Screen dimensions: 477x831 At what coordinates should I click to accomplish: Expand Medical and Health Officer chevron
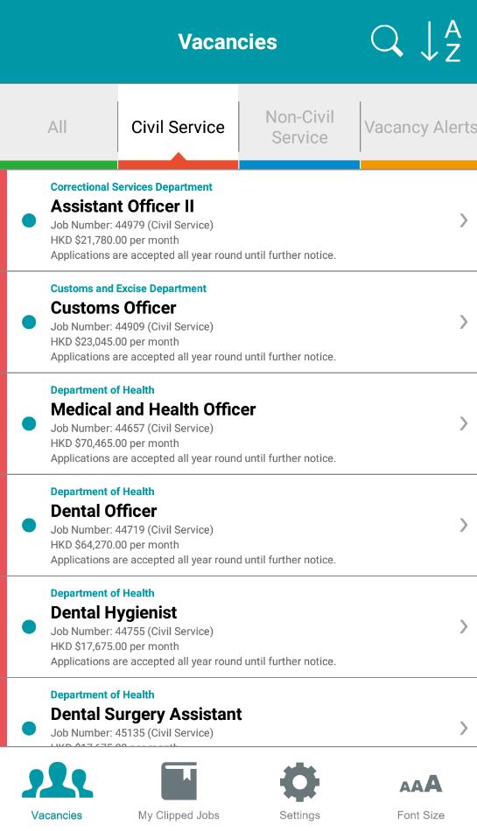pyautogui.click(x=464, y=422)
